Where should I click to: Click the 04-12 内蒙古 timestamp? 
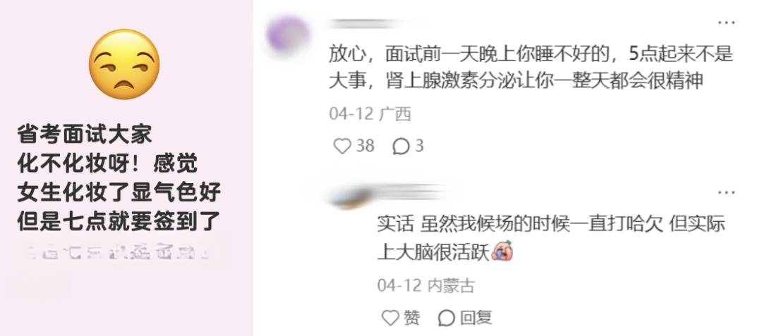pyautogui.click(x=425, y=285)
